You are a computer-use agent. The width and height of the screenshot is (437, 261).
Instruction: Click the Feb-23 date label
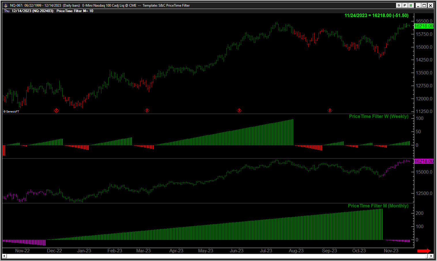[115, 251]
